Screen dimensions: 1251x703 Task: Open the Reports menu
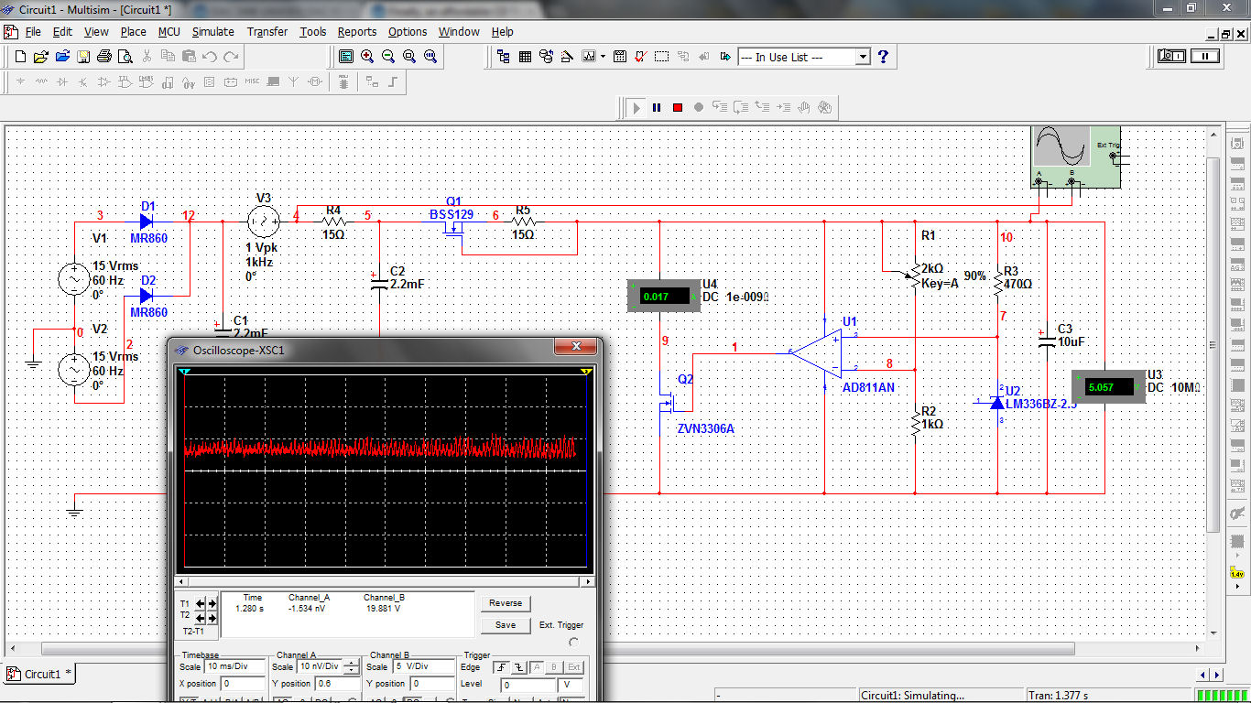coord(356,31)
